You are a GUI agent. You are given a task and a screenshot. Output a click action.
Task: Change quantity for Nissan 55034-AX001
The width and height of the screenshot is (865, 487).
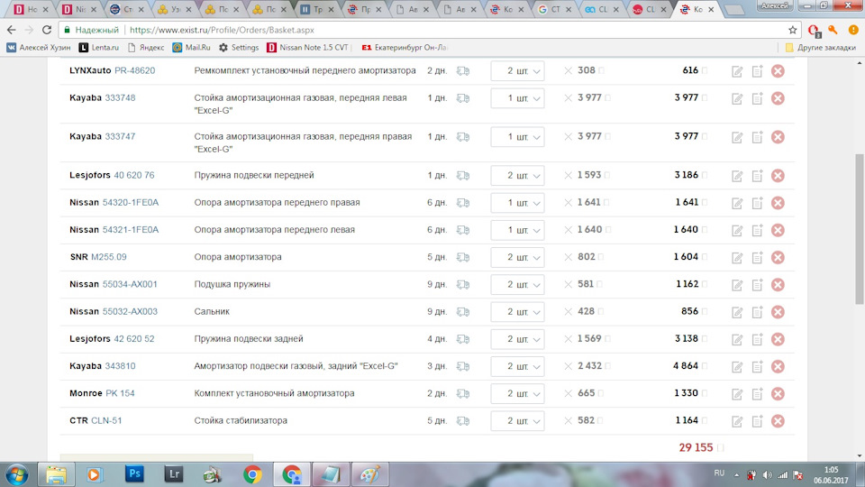point(517,284)
